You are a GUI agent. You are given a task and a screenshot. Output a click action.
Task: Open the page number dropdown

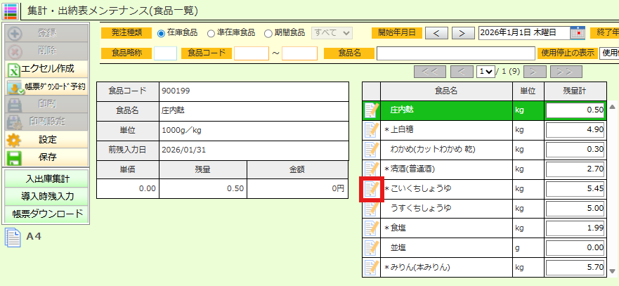485,72
